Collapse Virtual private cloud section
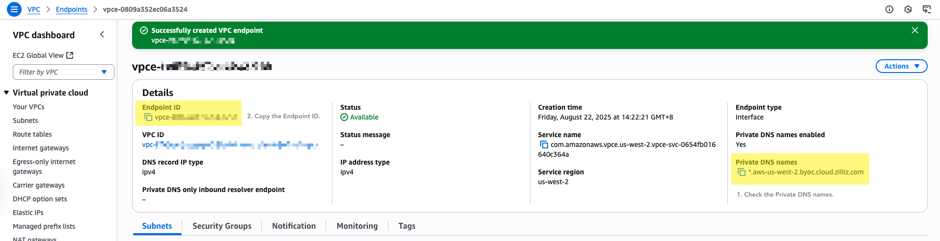The image size is (940, 241). tap(6, 93)
